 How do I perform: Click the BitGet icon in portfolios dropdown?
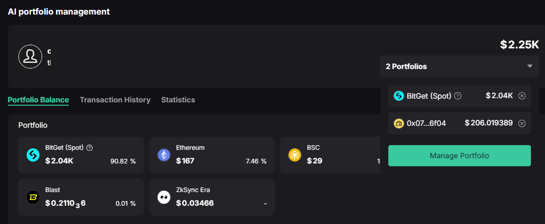tap(399, 96)
